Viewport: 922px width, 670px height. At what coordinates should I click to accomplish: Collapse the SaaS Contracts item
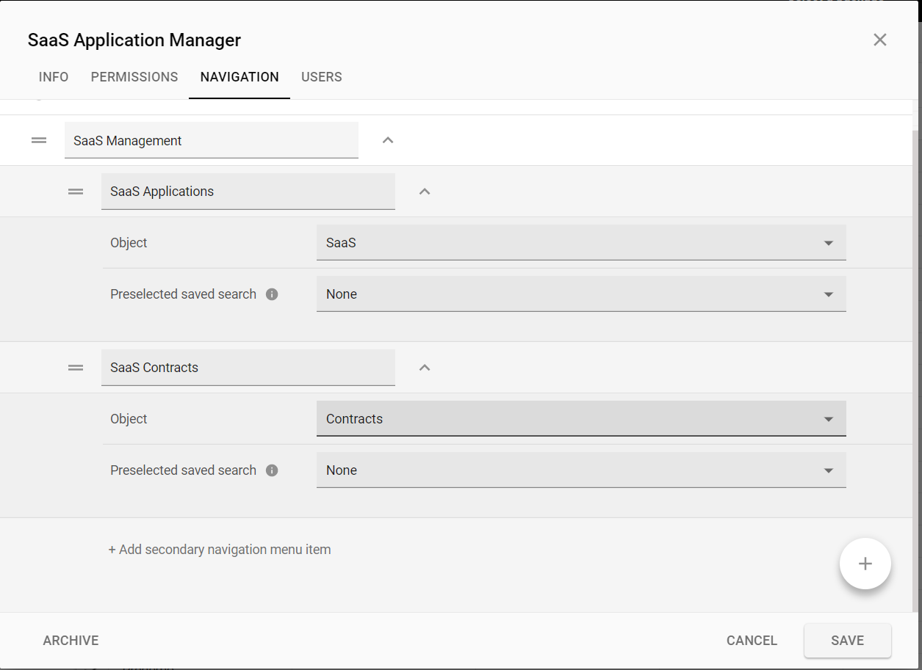point(424,367)
